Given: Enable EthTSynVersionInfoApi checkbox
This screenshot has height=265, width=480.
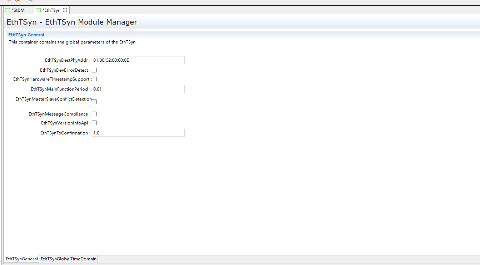Looking at the screenshot, I should (94, 123).
